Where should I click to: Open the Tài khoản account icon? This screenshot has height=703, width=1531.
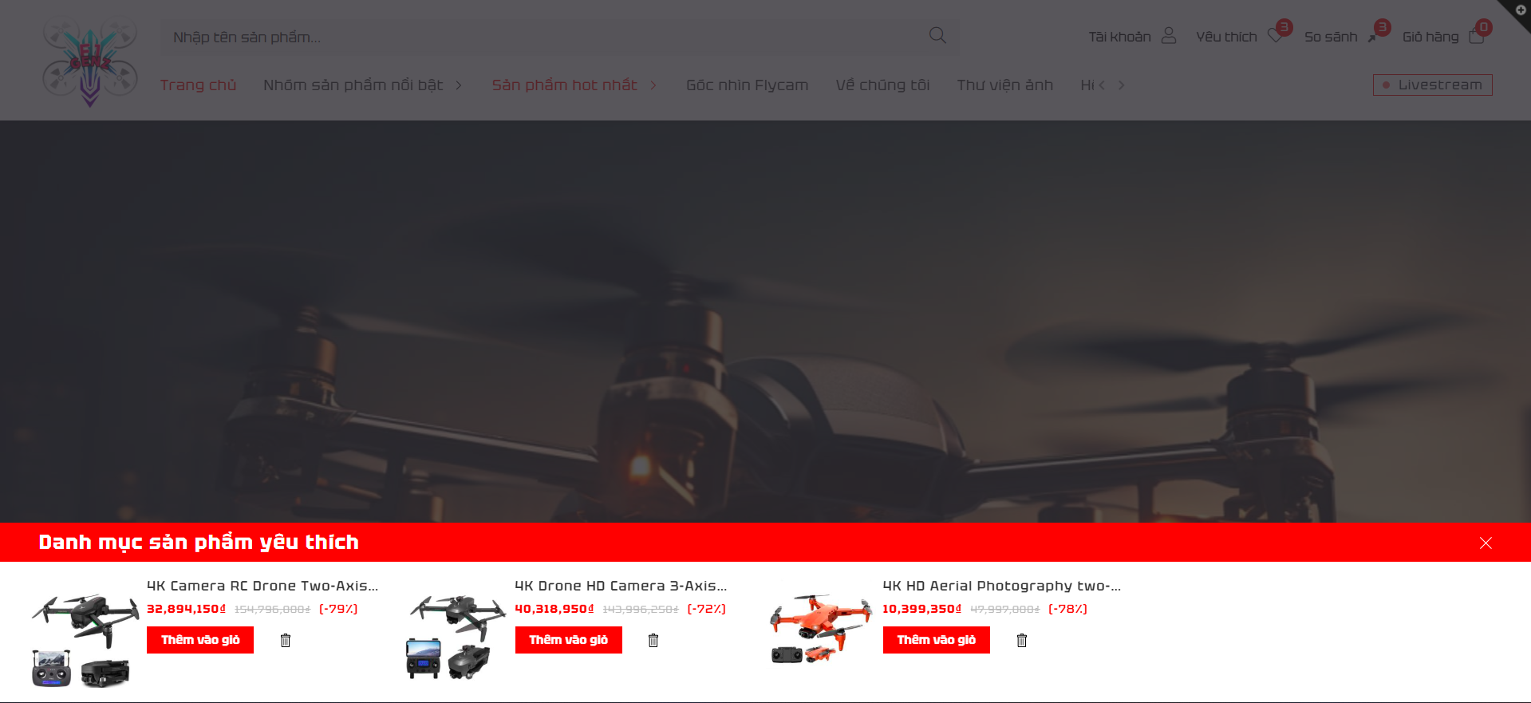(1168, 36)
